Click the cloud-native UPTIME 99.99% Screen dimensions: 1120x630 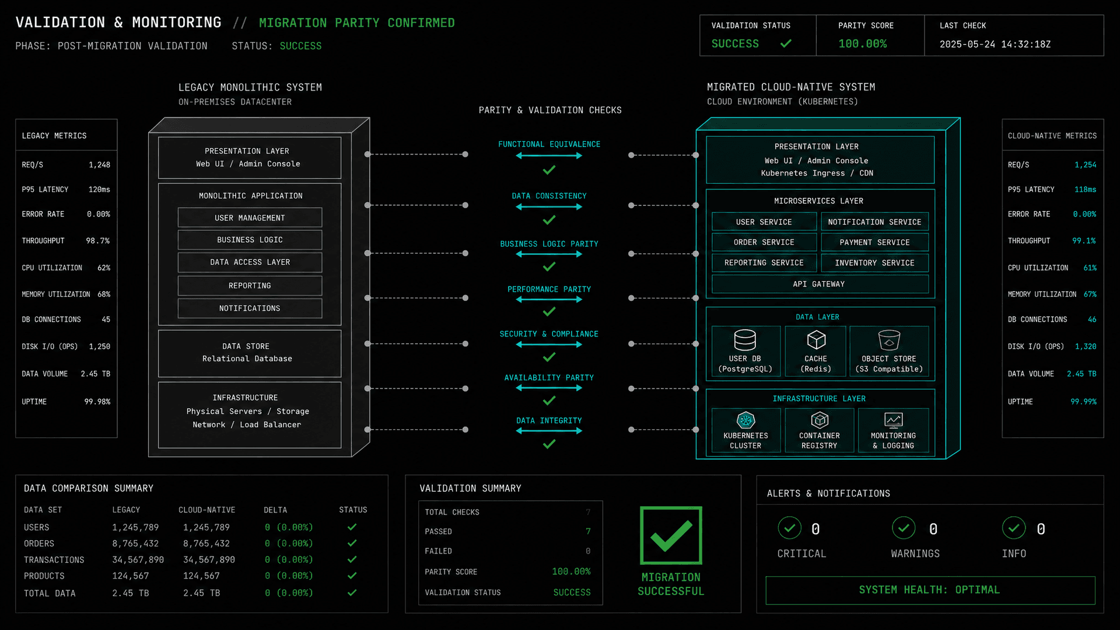[1083, 401]
